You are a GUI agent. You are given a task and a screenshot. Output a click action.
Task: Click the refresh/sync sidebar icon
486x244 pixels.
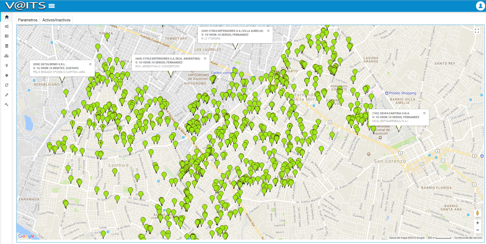coord(7,85)
